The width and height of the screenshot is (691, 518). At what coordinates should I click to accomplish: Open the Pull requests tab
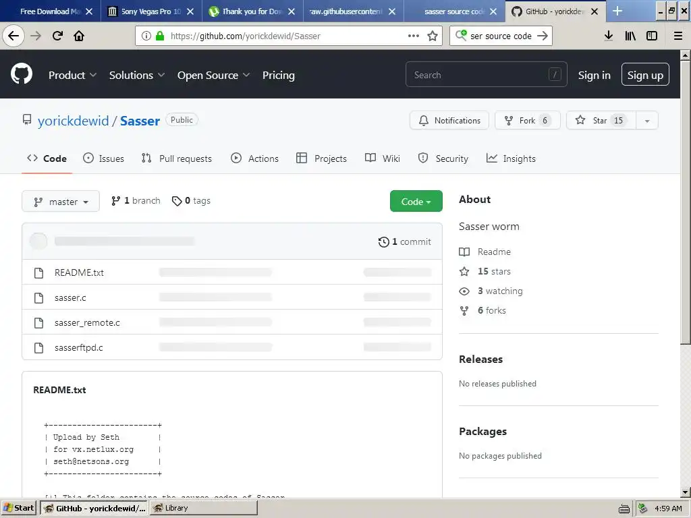[177, 159]
